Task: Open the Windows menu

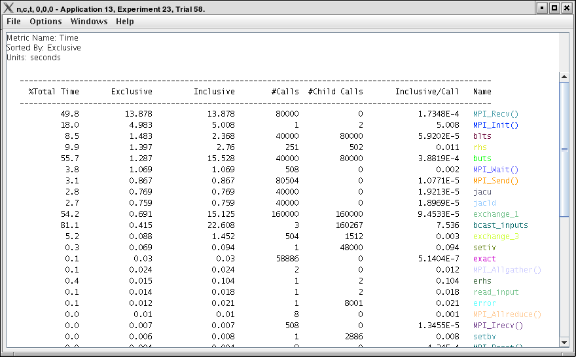Action: point(89,22)
